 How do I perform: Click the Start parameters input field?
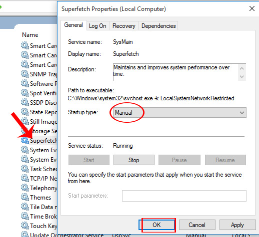184,196
